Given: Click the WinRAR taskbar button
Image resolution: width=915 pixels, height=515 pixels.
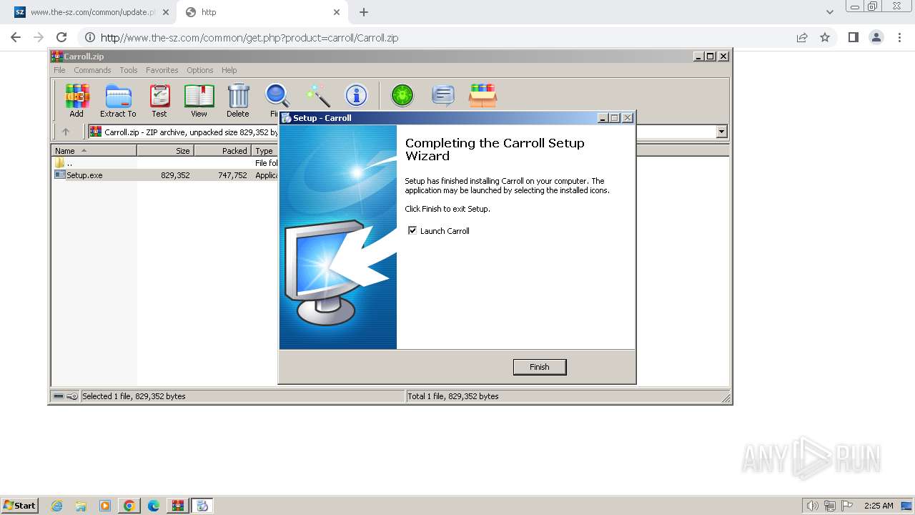Looking at the screenshot, I should [177, 506].
